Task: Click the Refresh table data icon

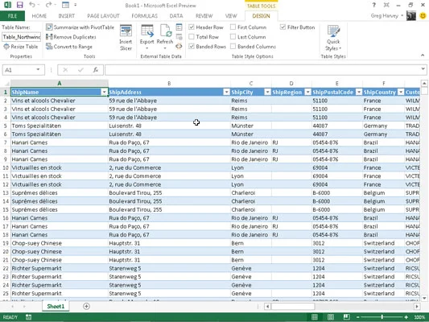Action: pos(166,31)
